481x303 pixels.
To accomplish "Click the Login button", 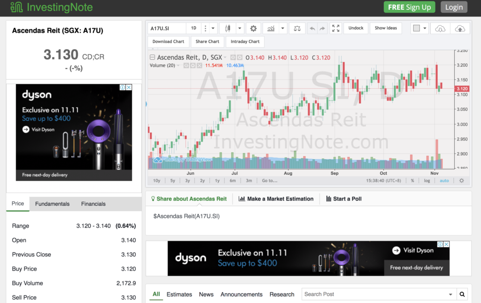I will [x=454, y=7].
